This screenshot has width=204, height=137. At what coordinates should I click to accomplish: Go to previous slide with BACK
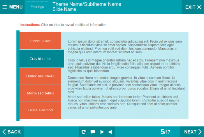pos(12,132)
